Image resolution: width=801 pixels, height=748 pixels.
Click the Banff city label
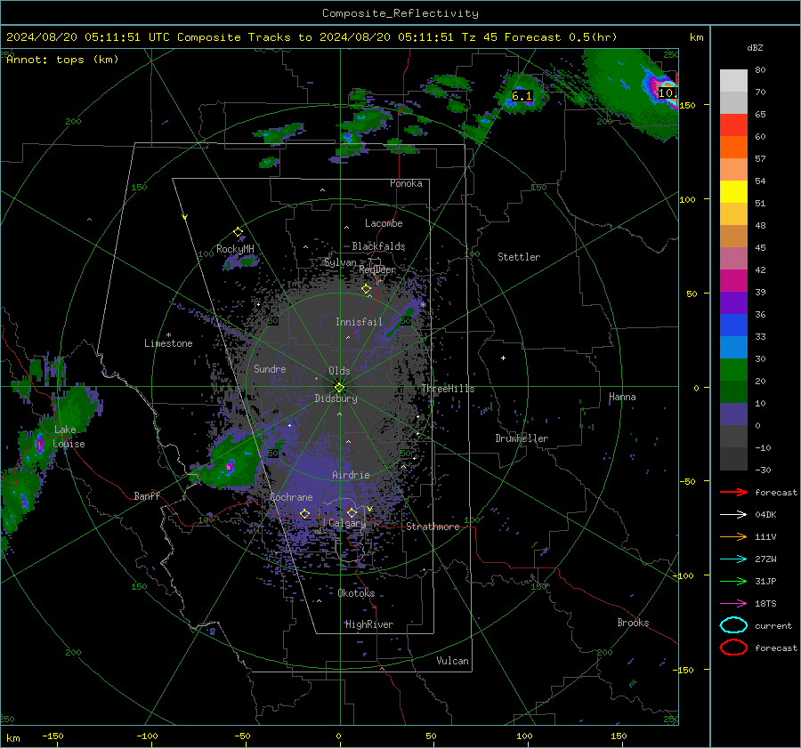147,495
